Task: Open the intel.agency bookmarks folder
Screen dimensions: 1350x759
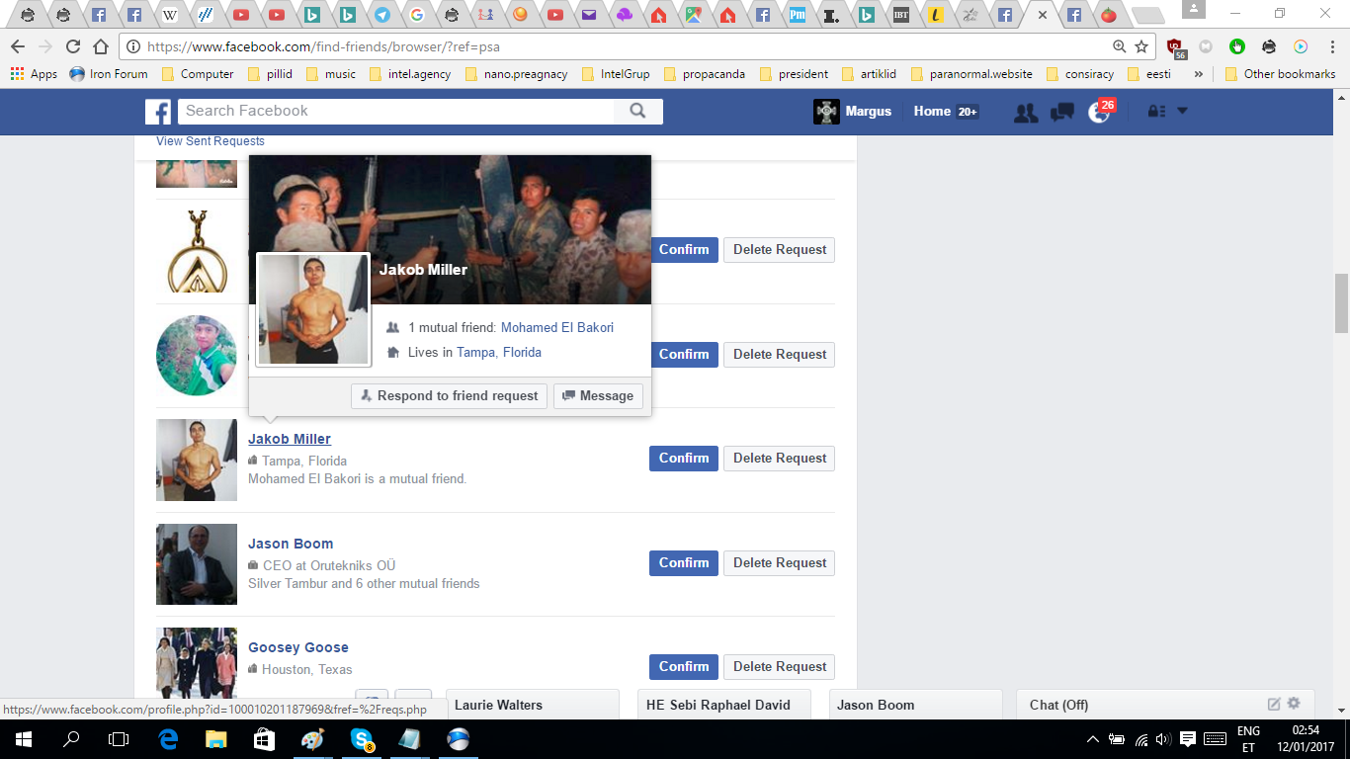Action: (x=409, y=74)
